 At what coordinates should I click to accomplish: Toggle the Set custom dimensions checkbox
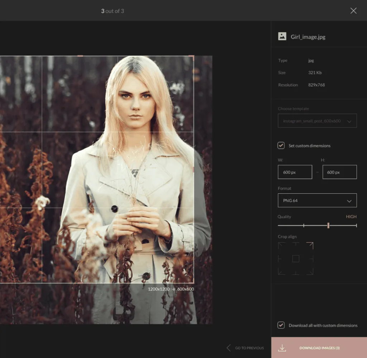coord(281,146)
